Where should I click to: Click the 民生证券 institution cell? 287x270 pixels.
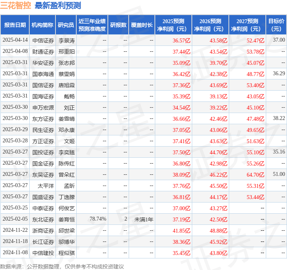[x=43, y=130]
